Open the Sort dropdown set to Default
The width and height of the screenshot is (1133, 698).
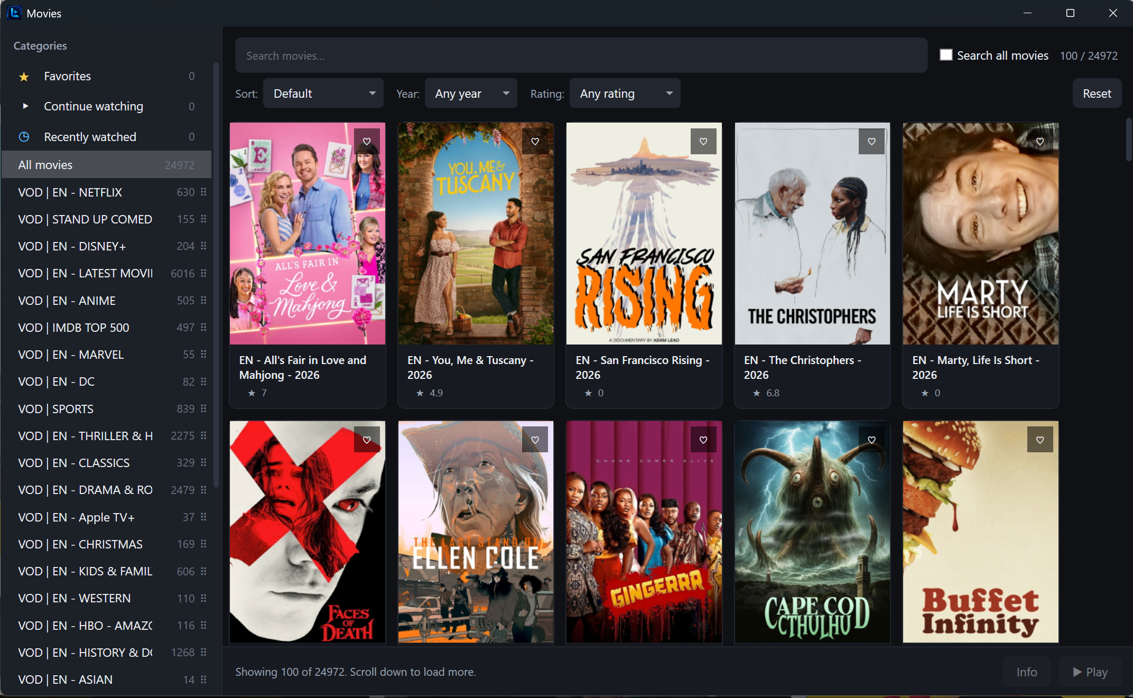(x=323, y=94)
